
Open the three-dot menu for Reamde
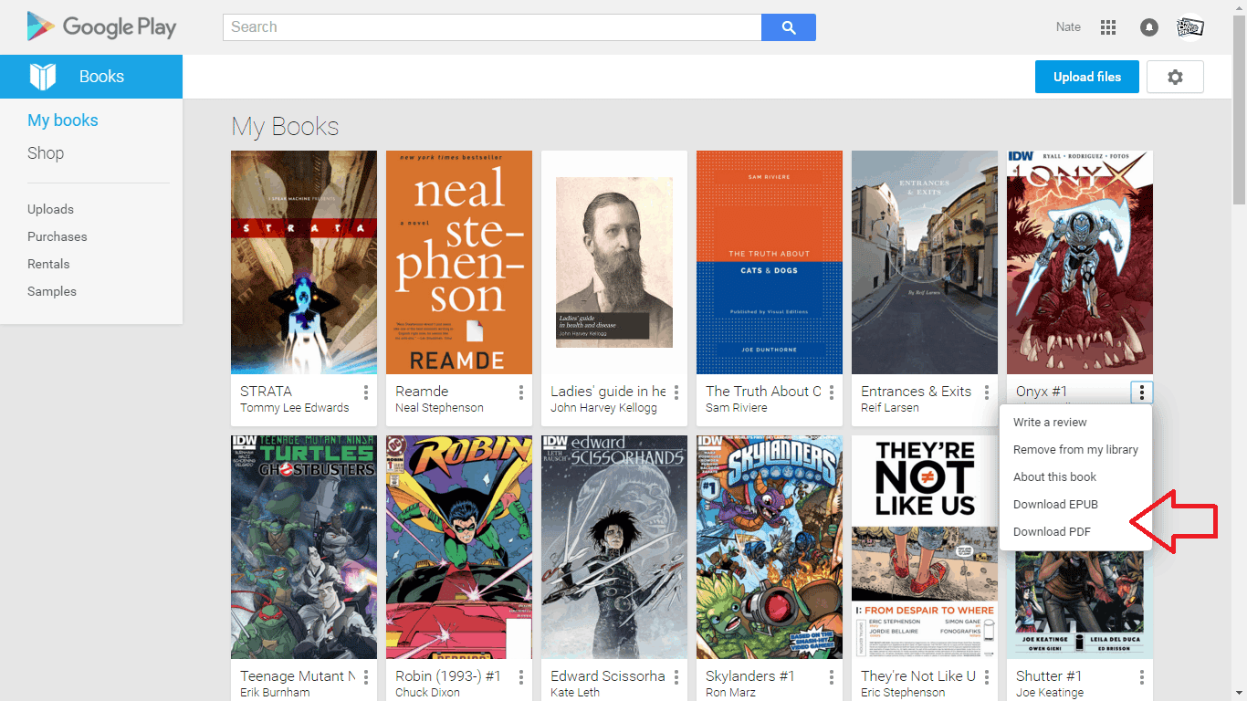(x=521, y=392)
